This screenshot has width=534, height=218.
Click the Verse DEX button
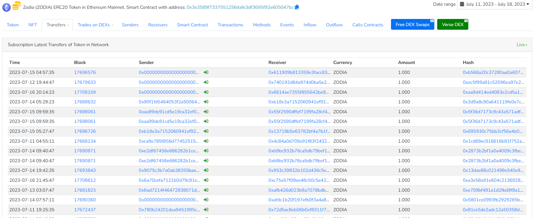453,24
